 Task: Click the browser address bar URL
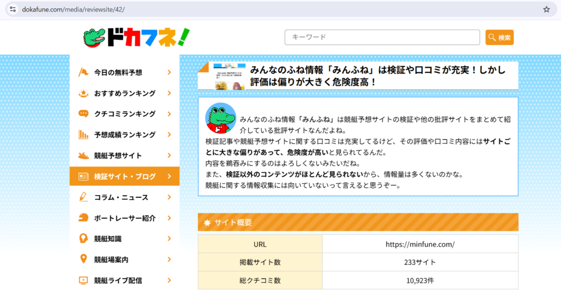coord(73,10)
